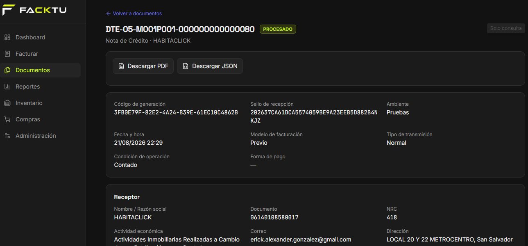Click the Tipo de transmisión value Normal
This screenshot has width=528, height=246.
pos(397,143)
